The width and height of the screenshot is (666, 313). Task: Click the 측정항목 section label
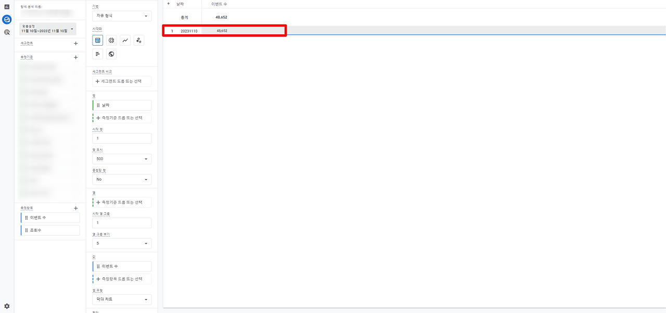27,208
